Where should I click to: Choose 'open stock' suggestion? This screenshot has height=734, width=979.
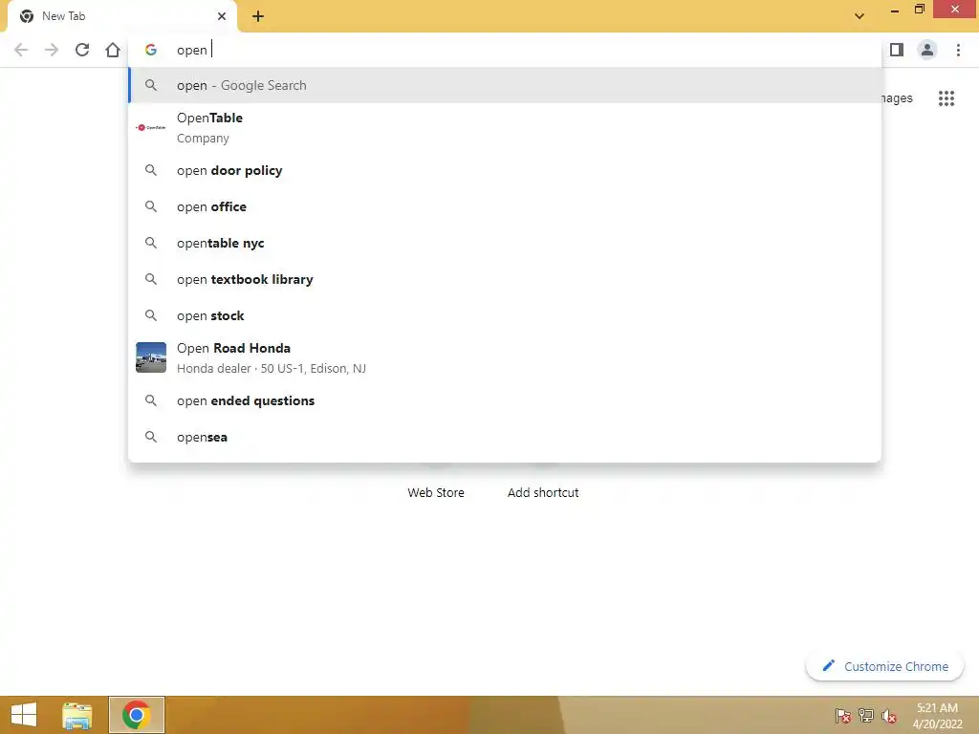[x=505, y=315]
